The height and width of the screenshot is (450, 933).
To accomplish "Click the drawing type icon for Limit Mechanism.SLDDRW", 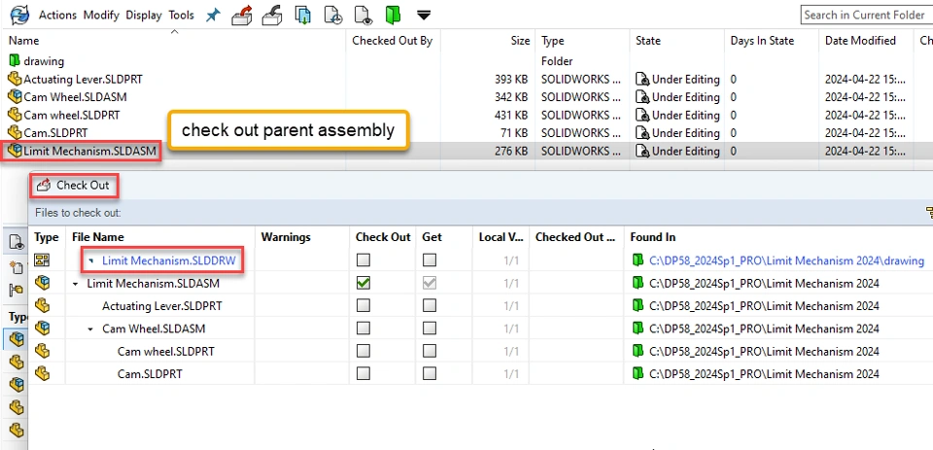I will [x=42, y=260].
